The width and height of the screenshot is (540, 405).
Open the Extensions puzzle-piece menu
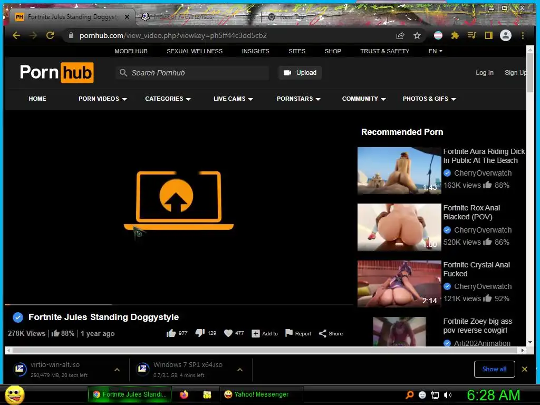pos(455,35)
